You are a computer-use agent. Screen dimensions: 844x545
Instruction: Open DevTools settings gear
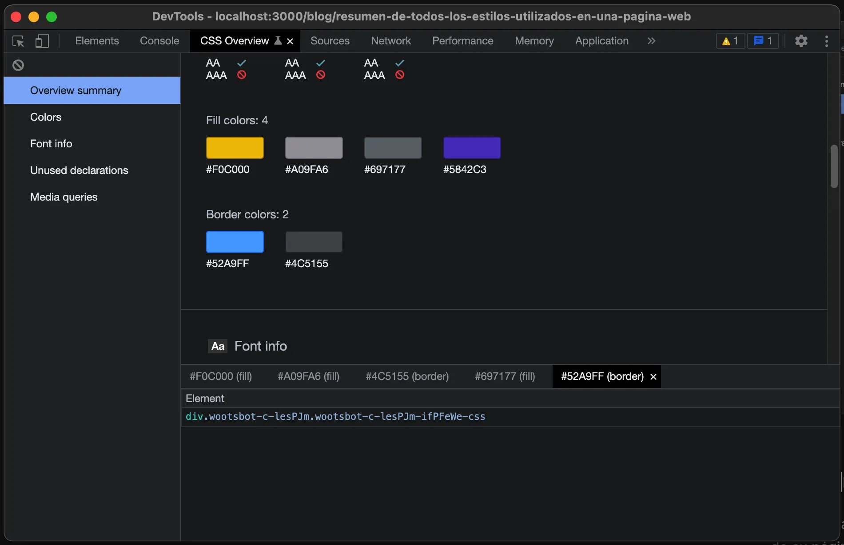[x=801, y=41]
